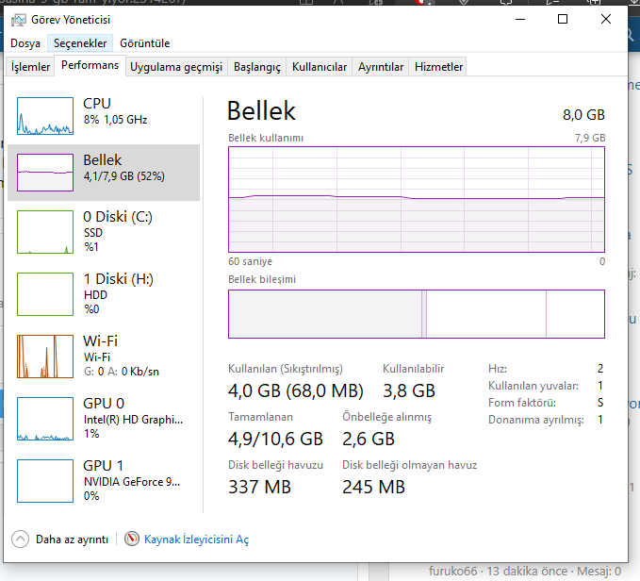Click 'G: 0 A: 0 Kb/sn' Wi-Fi speed text
The height and width of the screenshot is (581, 640).
pyautogui.click(x=122, y=372)
